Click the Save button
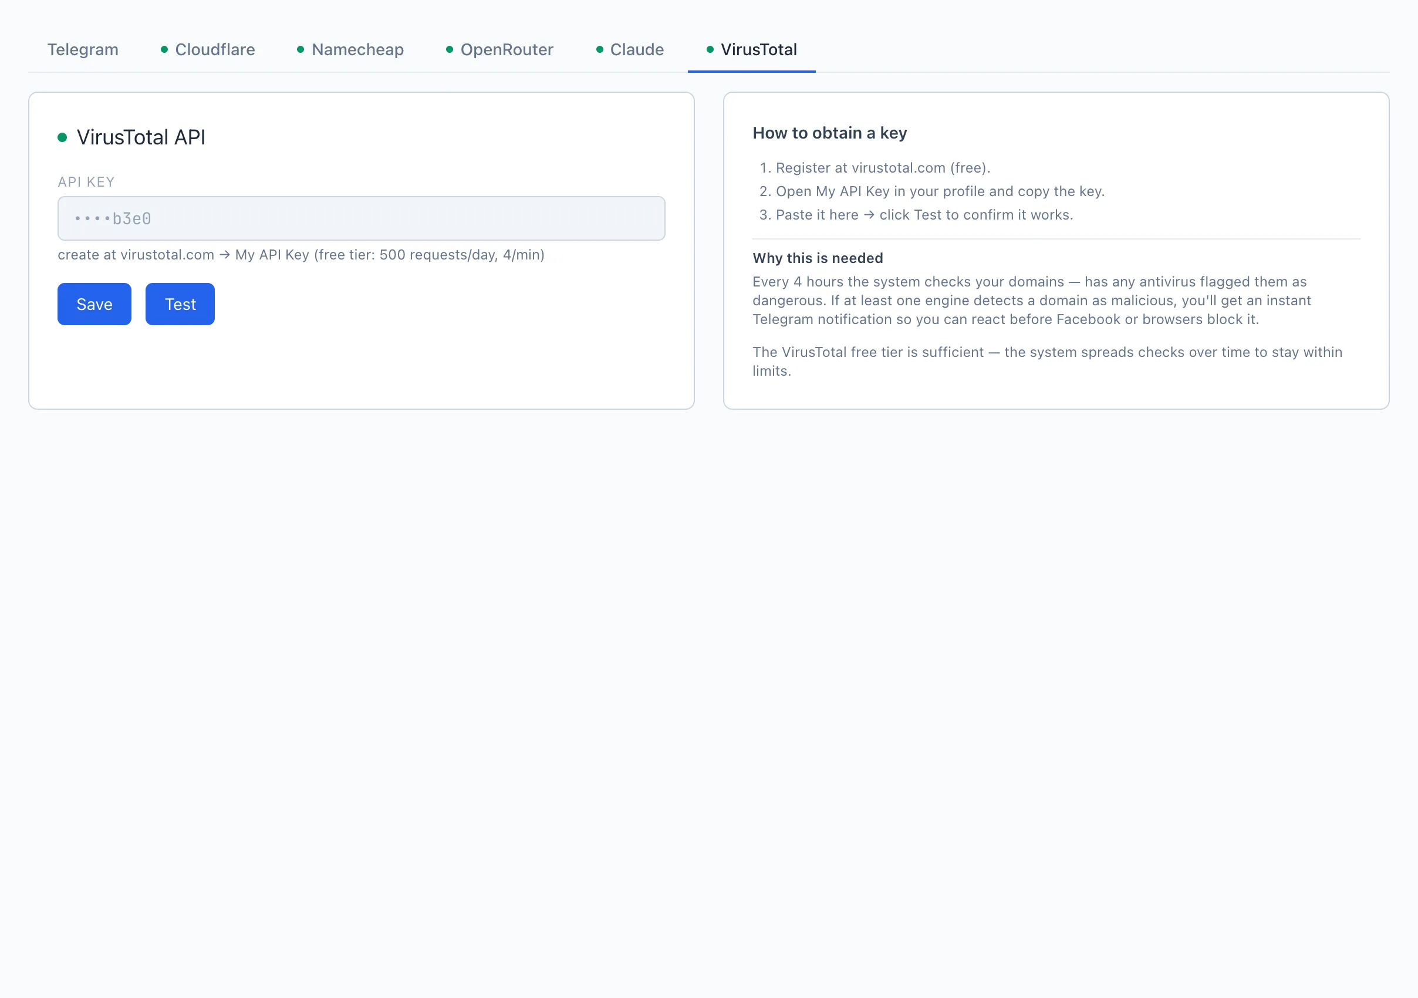 (94, 304)
